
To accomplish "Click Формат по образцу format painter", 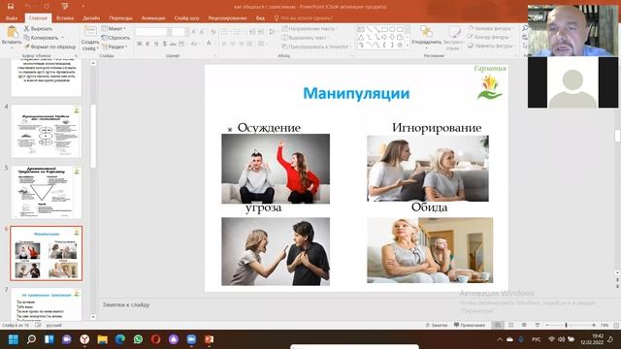I will click(49, 47).
